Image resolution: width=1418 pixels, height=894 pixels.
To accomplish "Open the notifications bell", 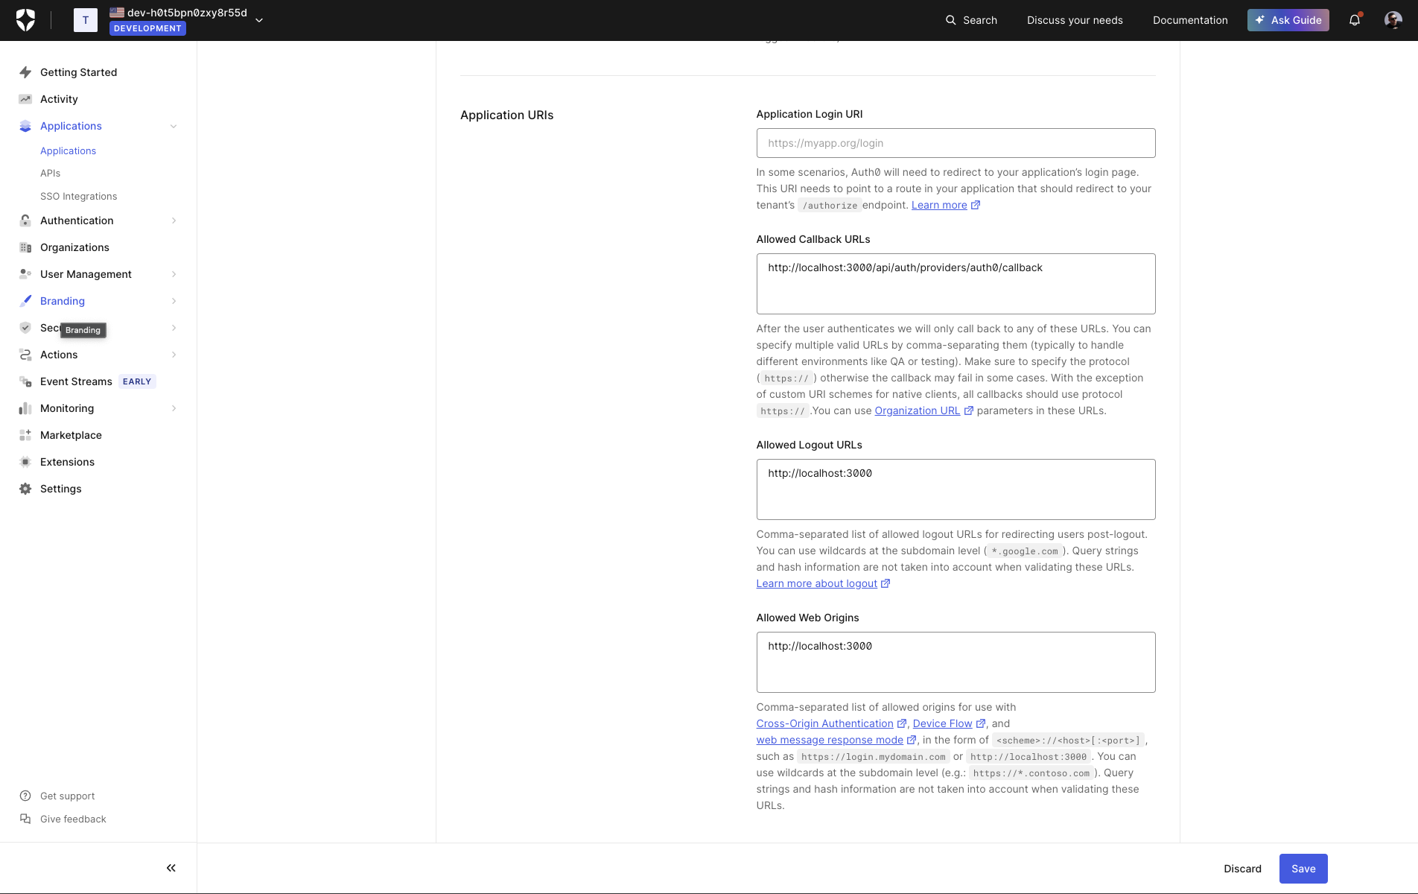I will [1355, 20].
